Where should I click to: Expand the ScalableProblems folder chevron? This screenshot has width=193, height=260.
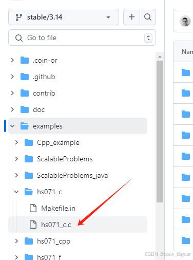click(x=16, y=159)
